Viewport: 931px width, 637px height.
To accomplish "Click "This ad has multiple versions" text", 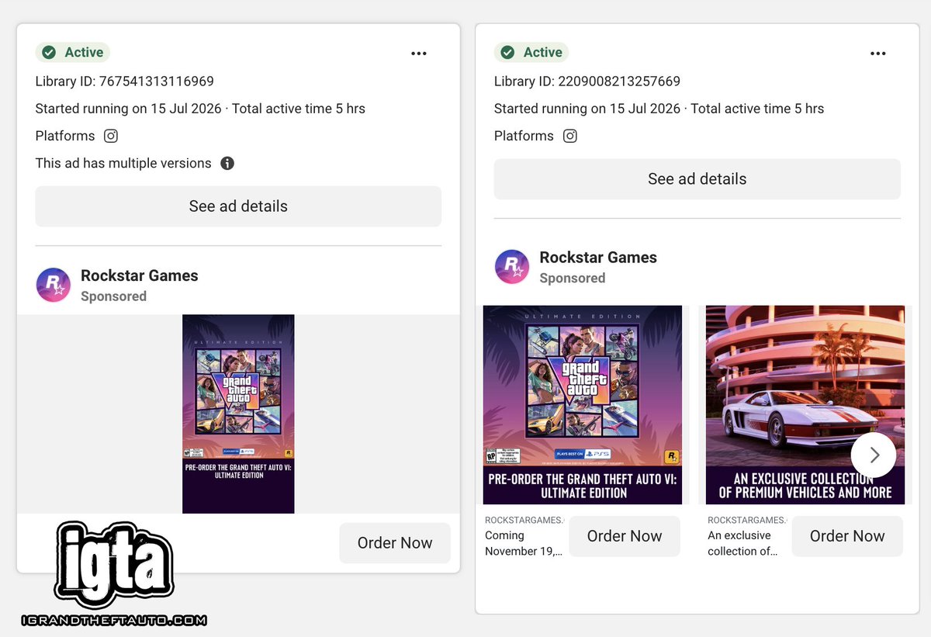I will 123,163.
